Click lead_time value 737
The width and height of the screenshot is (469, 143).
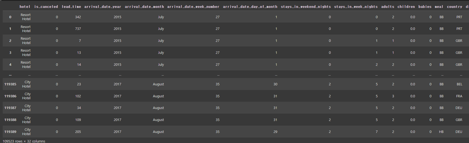tap(78, 29)
